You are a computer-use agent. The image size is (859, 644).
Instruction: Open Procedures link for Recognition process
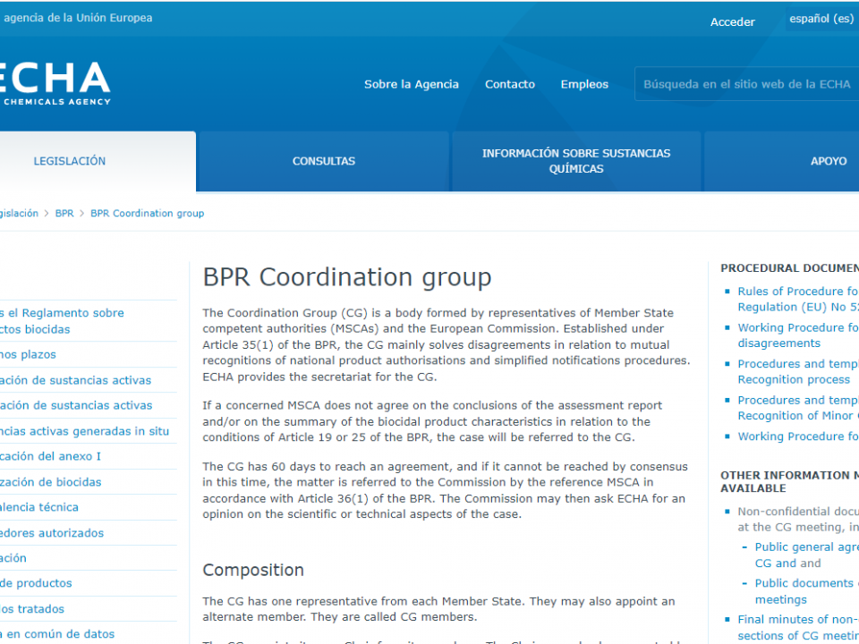(796, 364)
